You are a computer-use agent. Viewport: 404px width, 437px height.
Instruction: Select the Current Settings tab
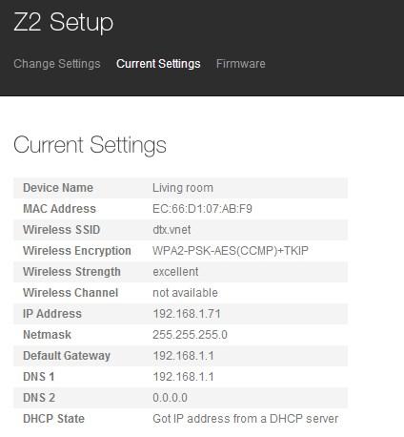(158, 64)
